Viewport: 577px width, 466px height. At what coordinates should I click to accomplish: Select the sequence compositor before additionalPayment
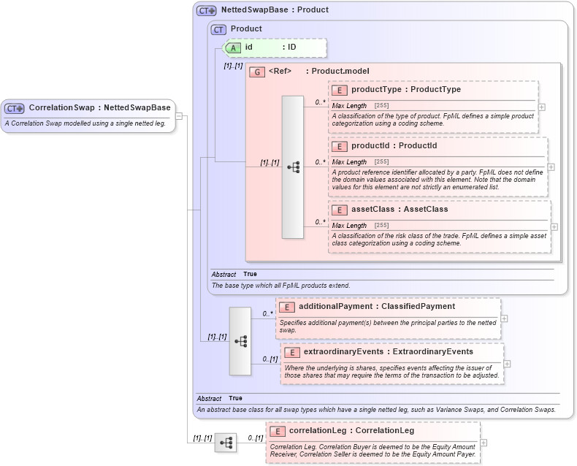tap(240, 341)
